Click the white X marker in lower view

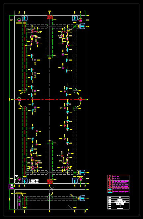[x=70, y=206]
